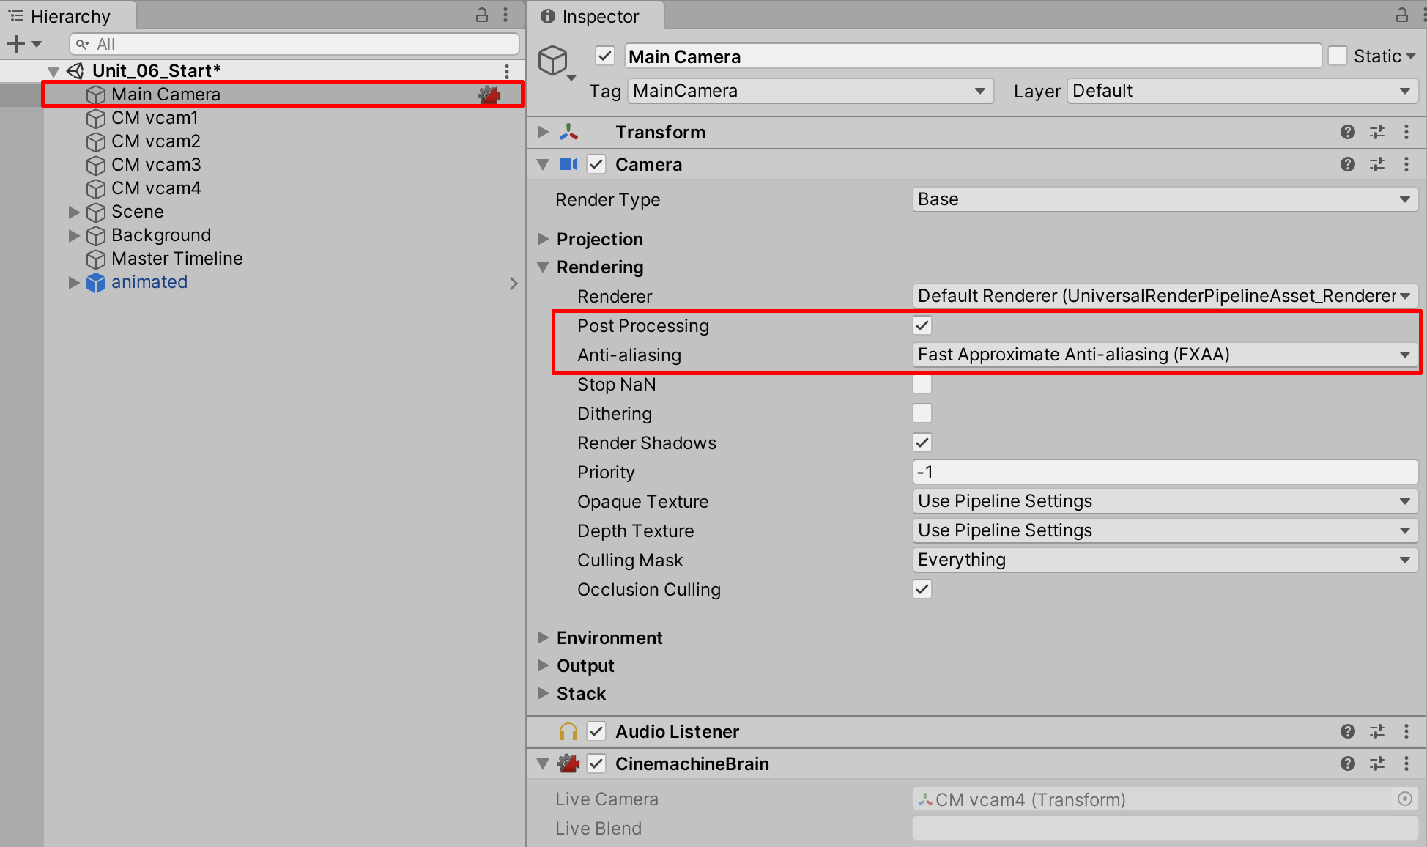Open Audio Listener three-dot options menu

click(x=1406, y=731)
